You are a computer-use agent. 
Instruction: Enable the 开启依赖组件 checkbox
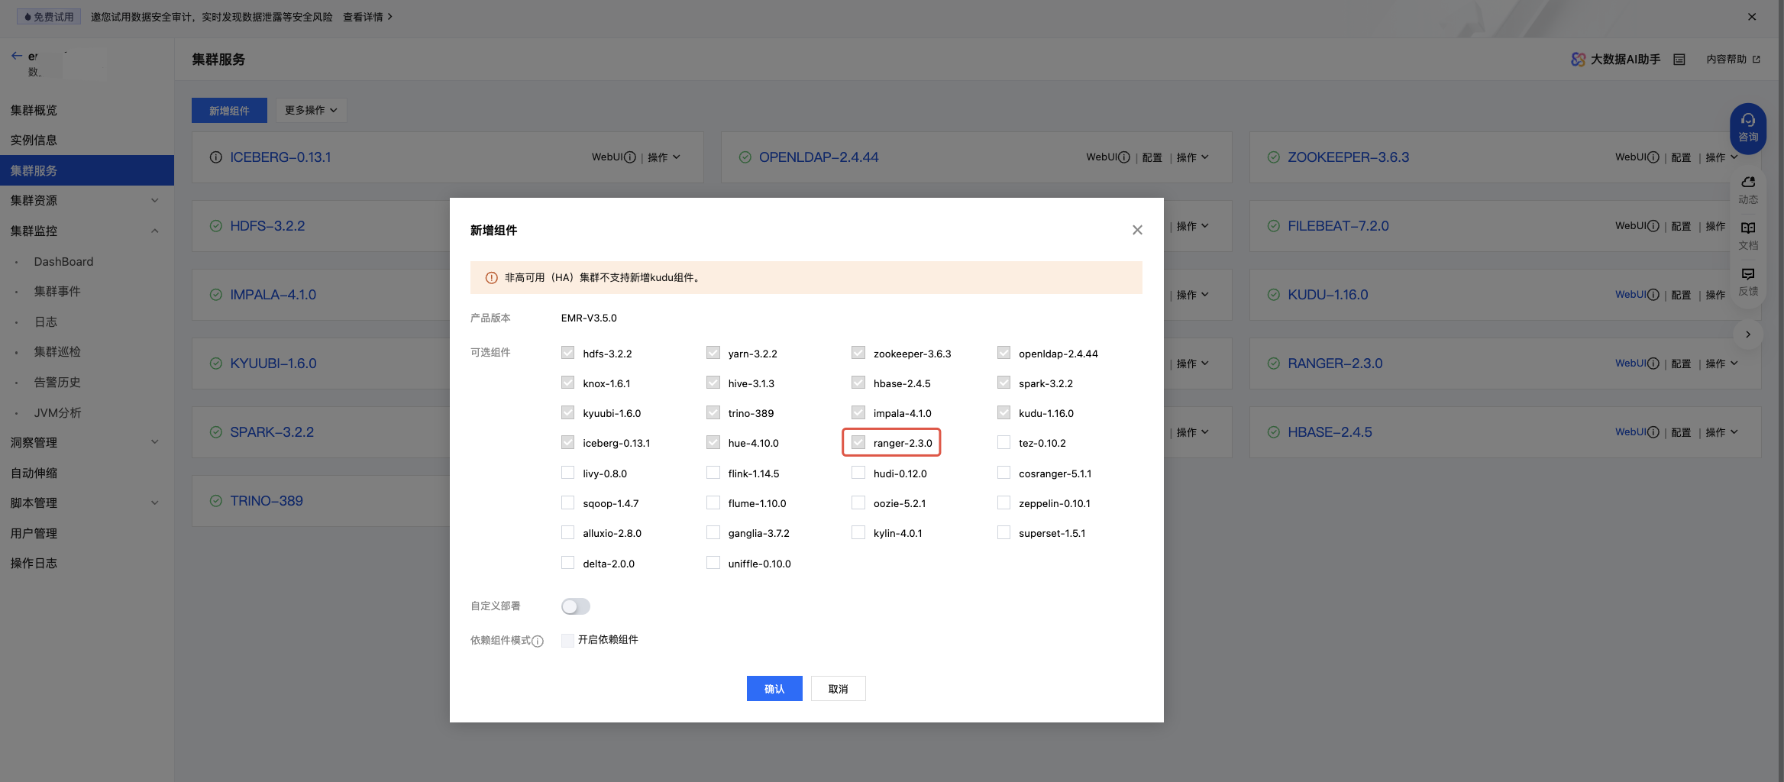pos(567,640)
